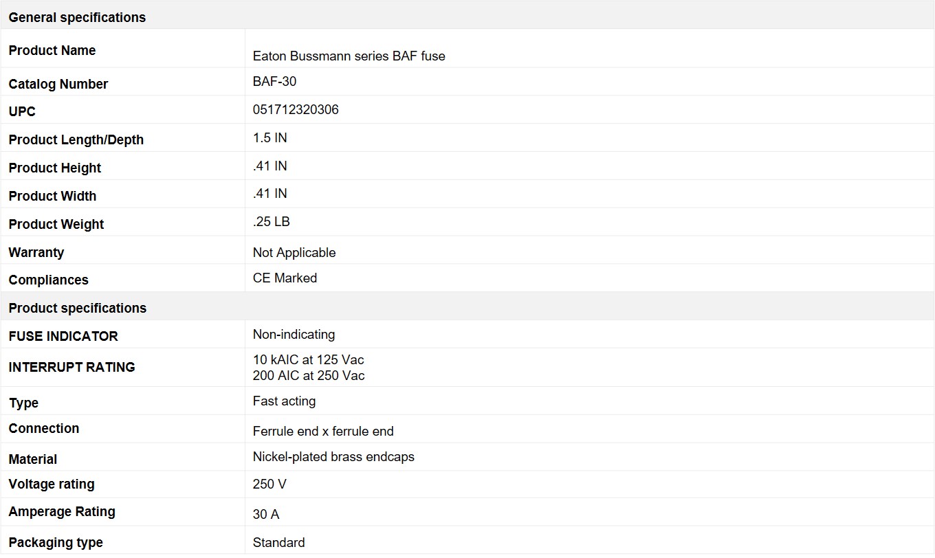935x558 pixels.
Task: Select the Non-indicating value
Action: (294, 335)
